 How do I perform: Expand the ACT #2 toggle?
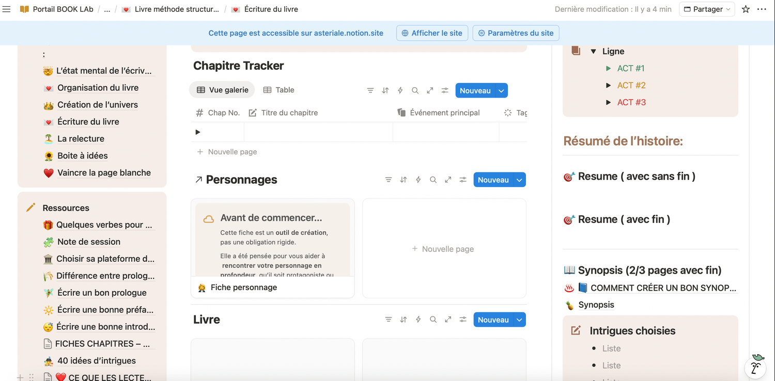tap(609, 85)
